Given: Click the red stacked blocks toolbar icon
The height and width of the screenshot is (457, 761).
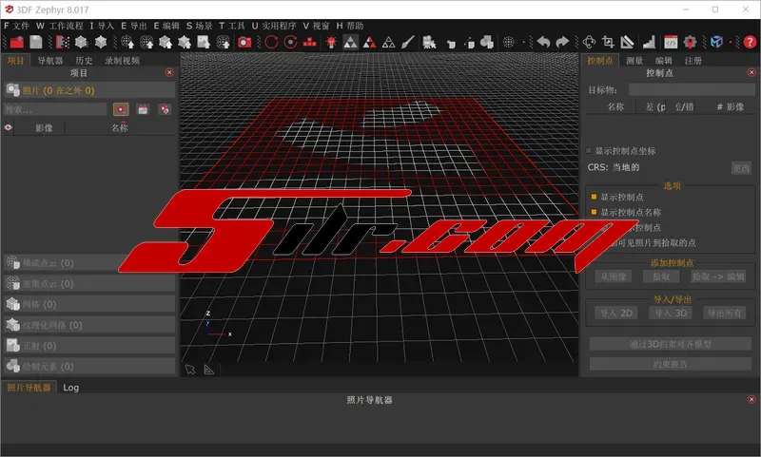Looking at the screenshot, I should tap(310, 43).
